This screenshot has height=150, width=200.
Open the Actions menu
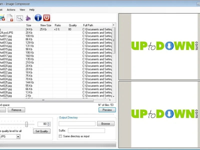11,10
